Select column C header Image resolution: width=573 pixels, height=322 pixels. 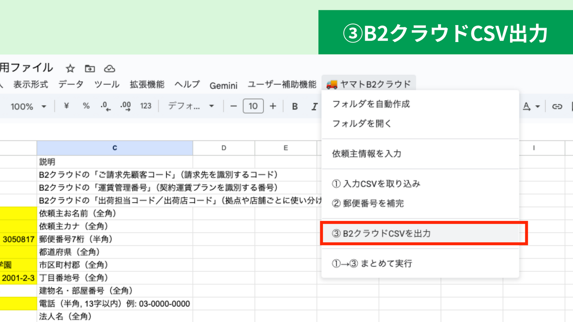pyautogui.click(x=115, y=148)
